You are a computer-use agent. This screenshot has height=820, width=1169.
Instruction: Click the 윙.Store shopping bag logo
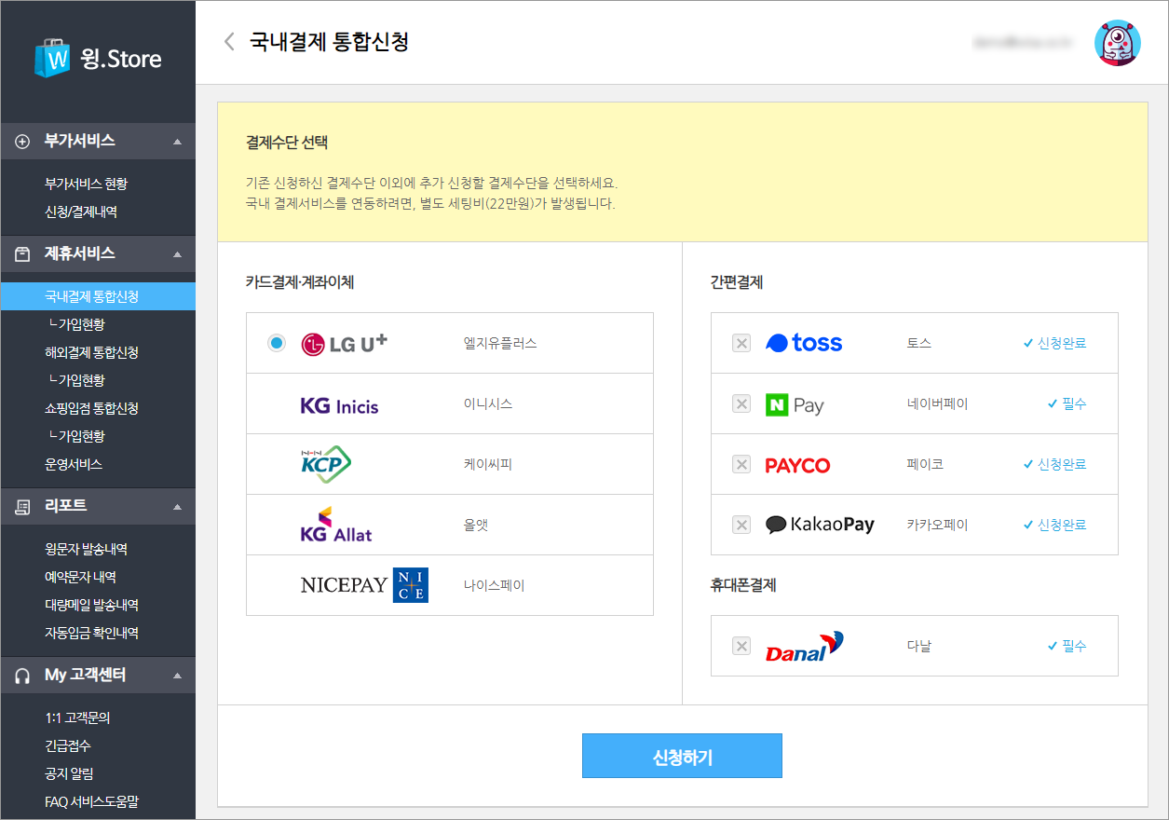(x=52, y=59)
